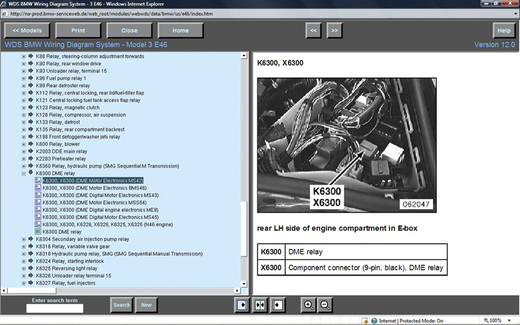Click the Search button
This screenshot has width=520, height=325.
click(122, 305)
